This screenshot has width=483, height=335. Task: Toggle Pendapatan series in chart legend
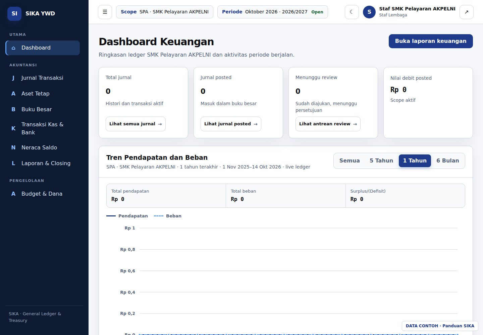click(127, 216)
